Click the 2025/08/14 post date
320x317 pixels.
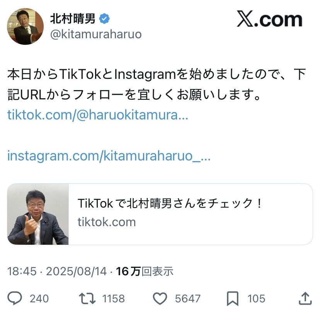pyautogui.click(x=76, y=271)
